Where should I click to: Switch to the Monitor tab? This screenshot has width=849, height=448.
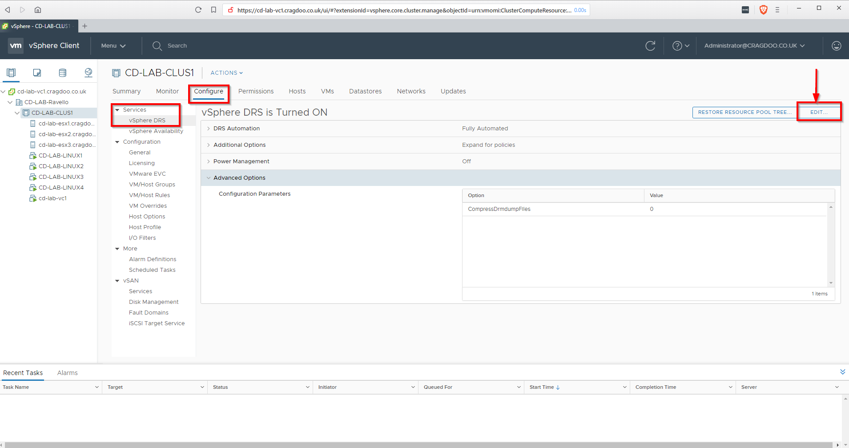(x=167, y=91)
